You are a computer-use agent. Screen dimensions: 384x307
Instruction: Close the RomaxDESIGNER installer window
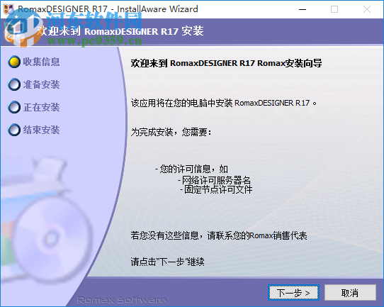click(x=366, y=9)
